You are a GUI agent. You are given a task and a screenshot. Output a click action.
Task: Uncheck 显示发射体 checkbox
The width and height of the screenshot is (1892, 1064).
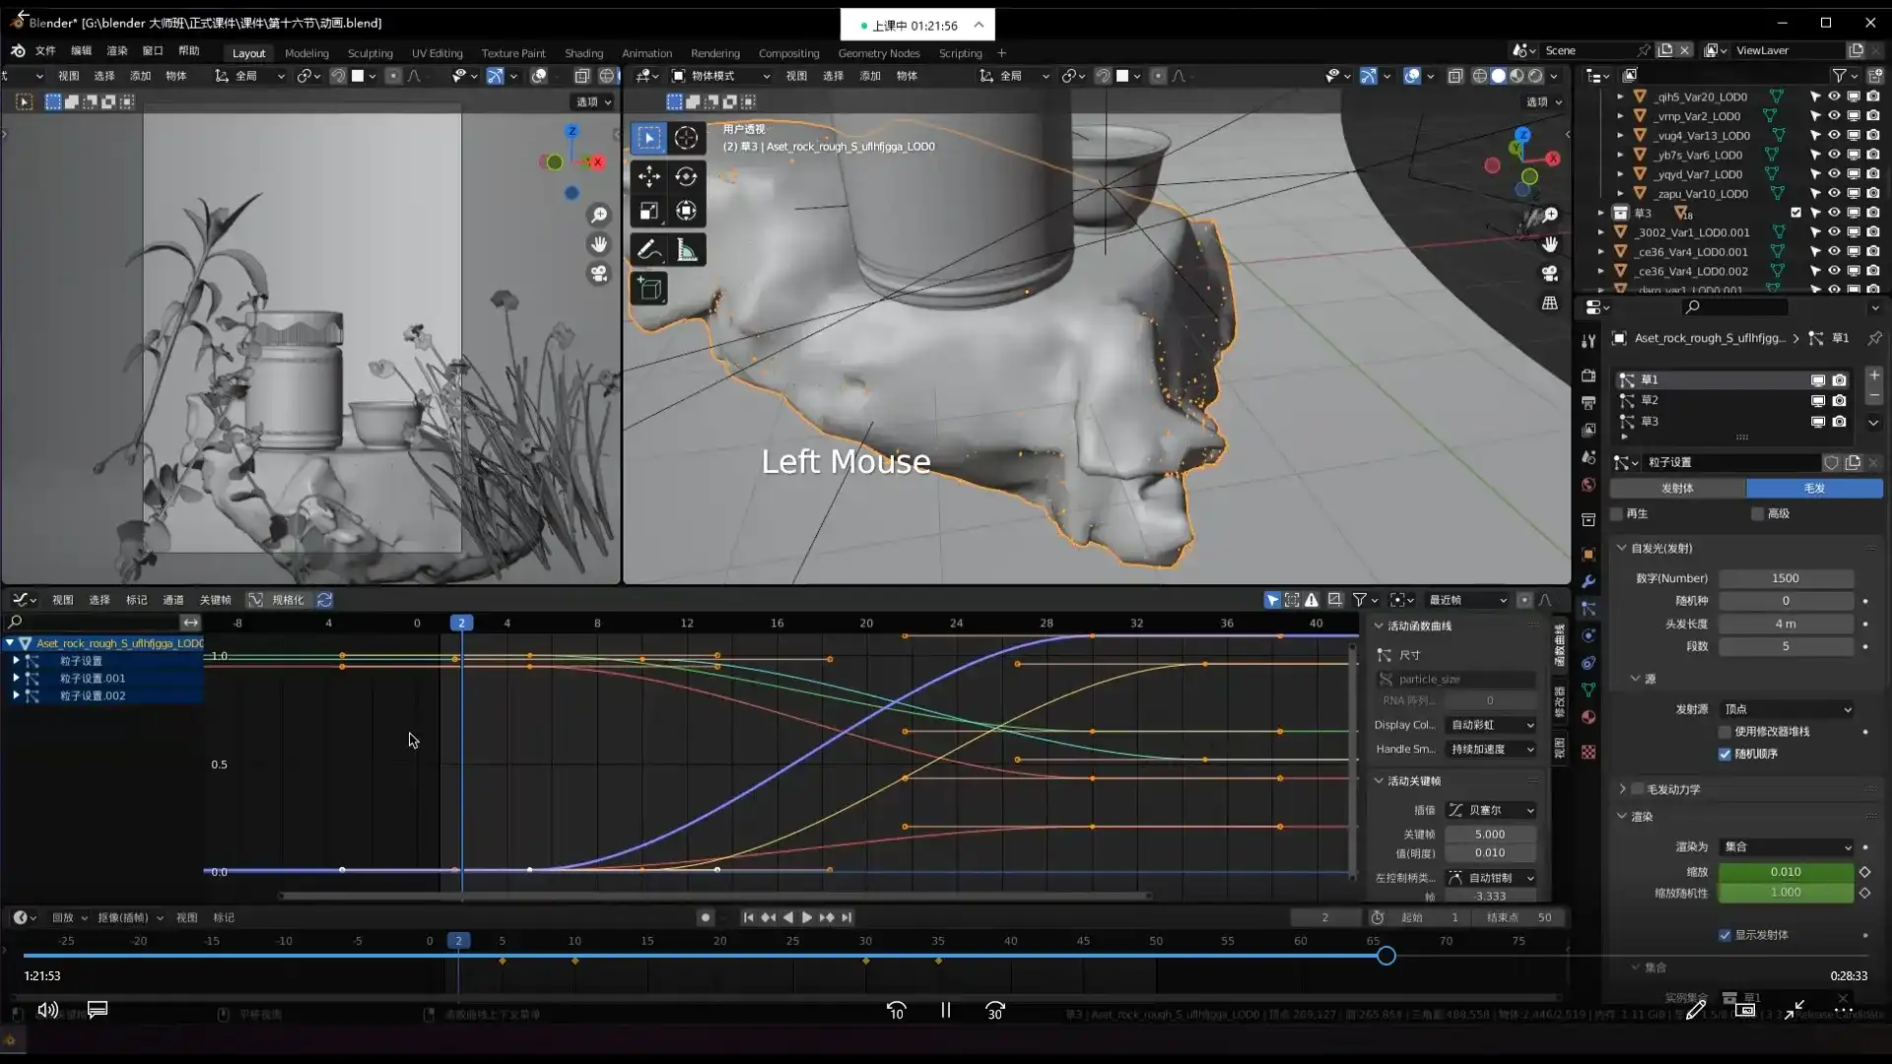pos(1724,936)
